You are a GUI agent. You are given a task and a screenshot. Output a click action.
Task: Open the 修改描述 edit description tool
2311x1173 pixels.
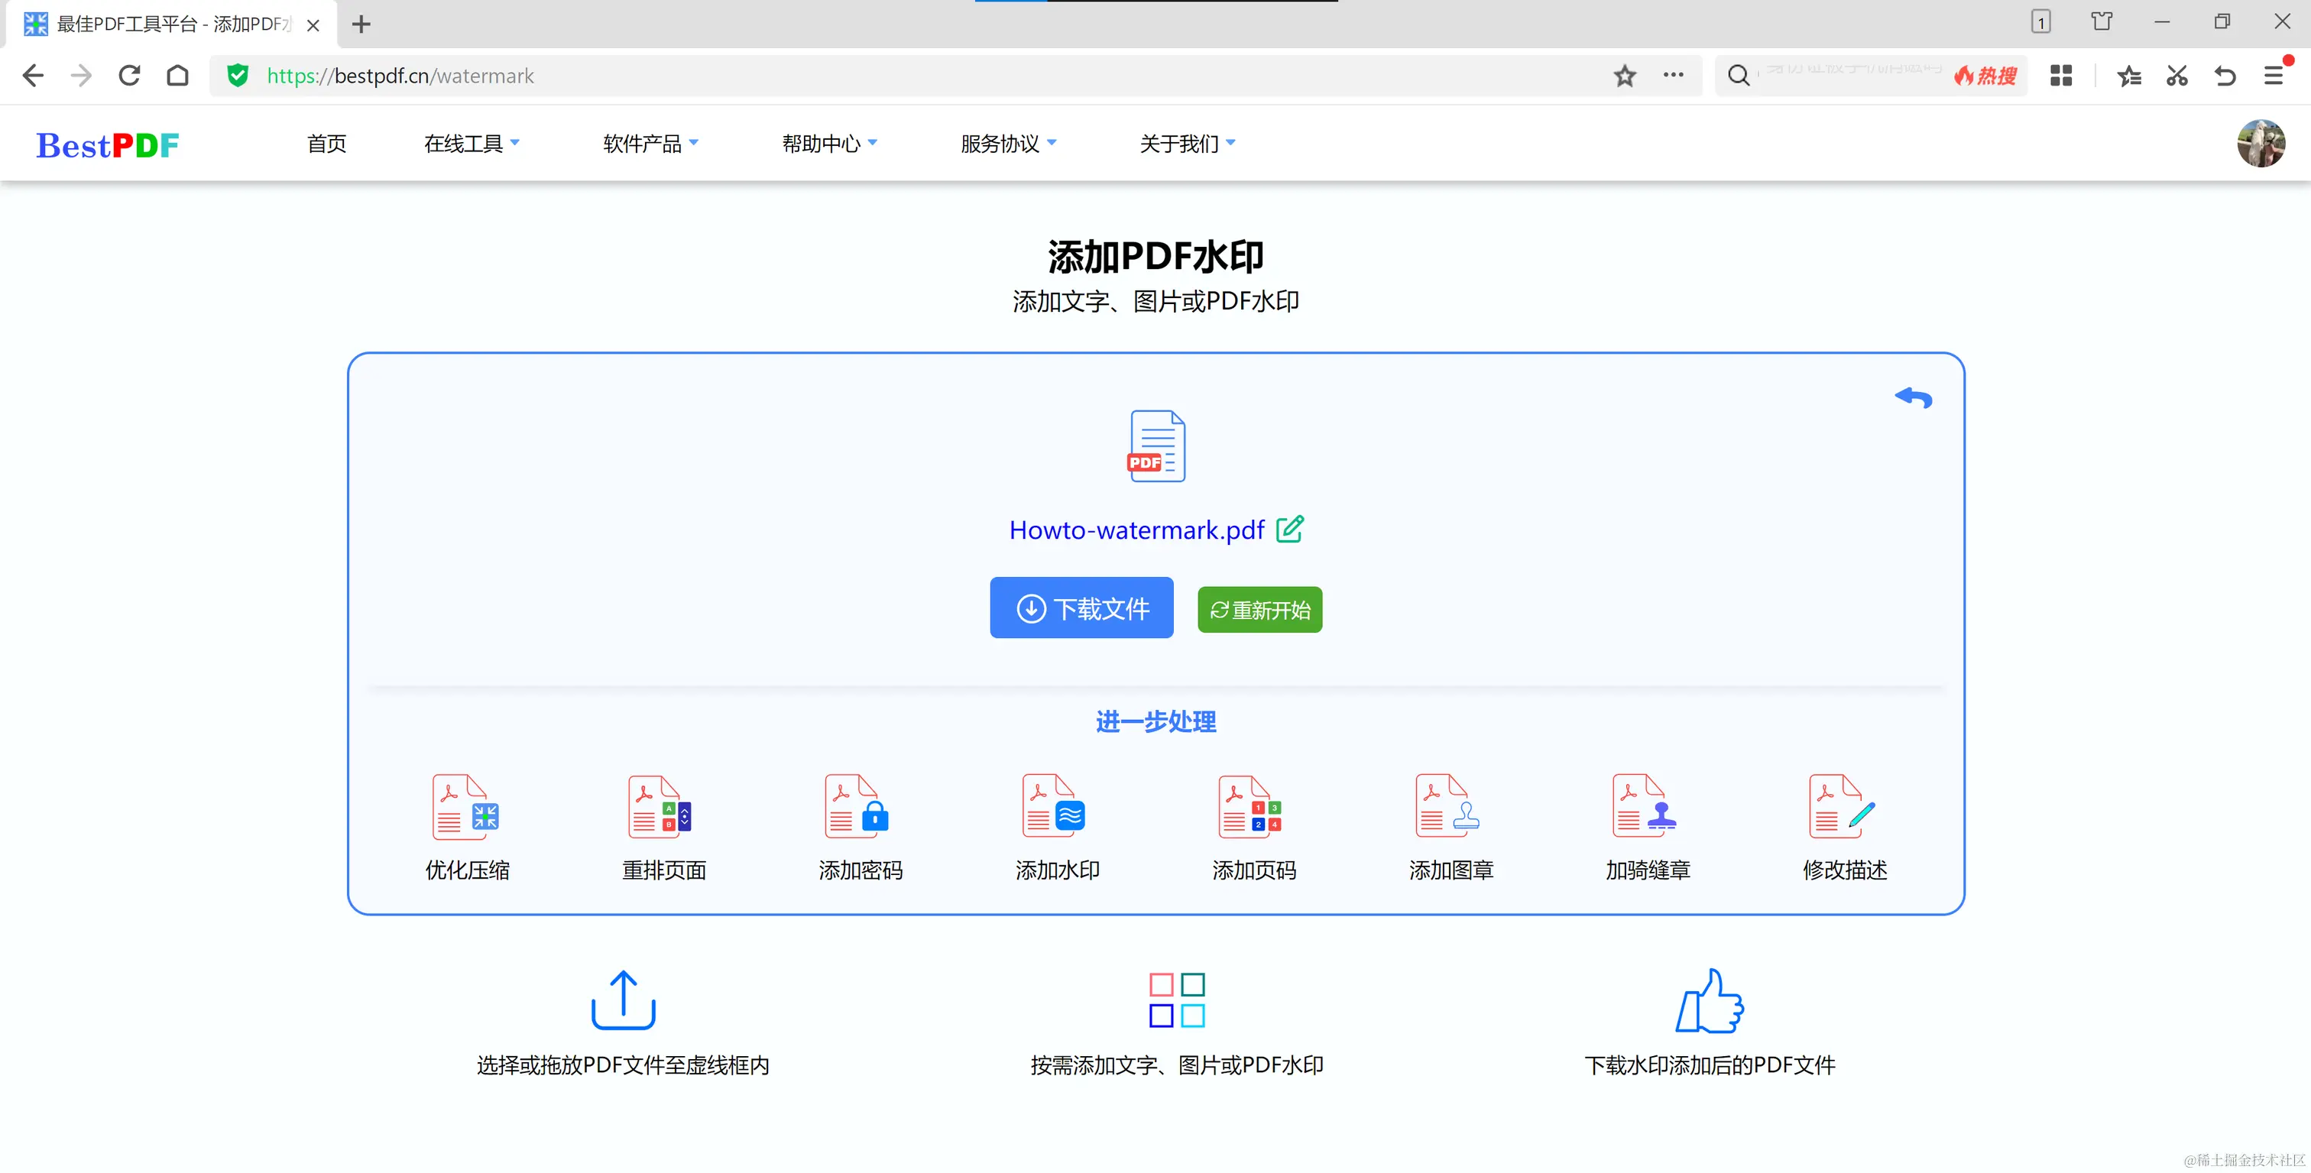(1843, 806)
